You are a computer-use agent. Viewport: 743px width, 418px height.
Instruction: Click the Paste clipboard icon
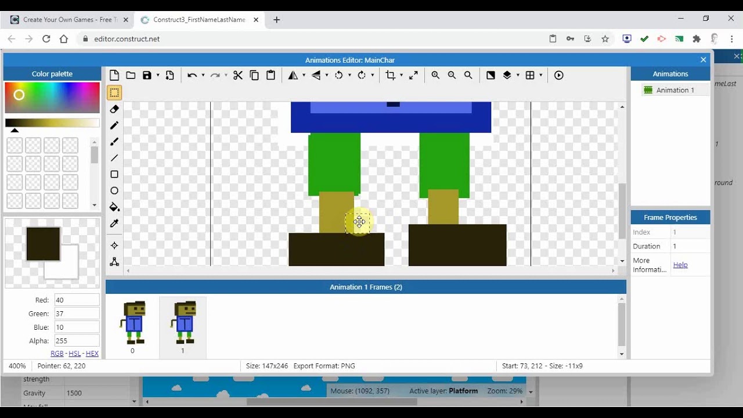[x=270, y=75]
